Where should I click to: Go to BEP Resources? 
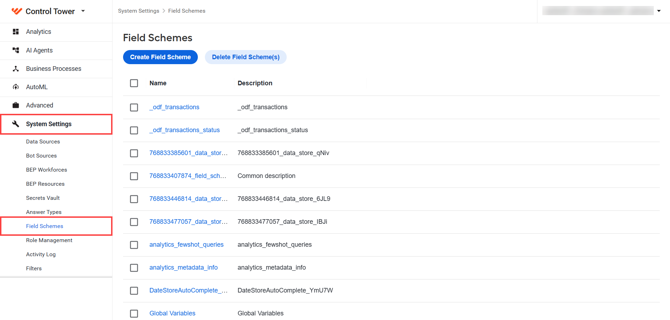45,184
